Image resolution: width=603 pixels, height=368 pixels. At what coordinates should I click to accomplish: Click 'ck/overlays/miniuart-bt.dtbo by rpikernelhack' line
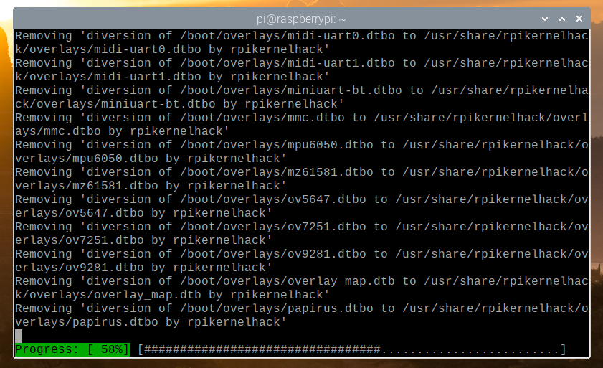click(179, 104)
